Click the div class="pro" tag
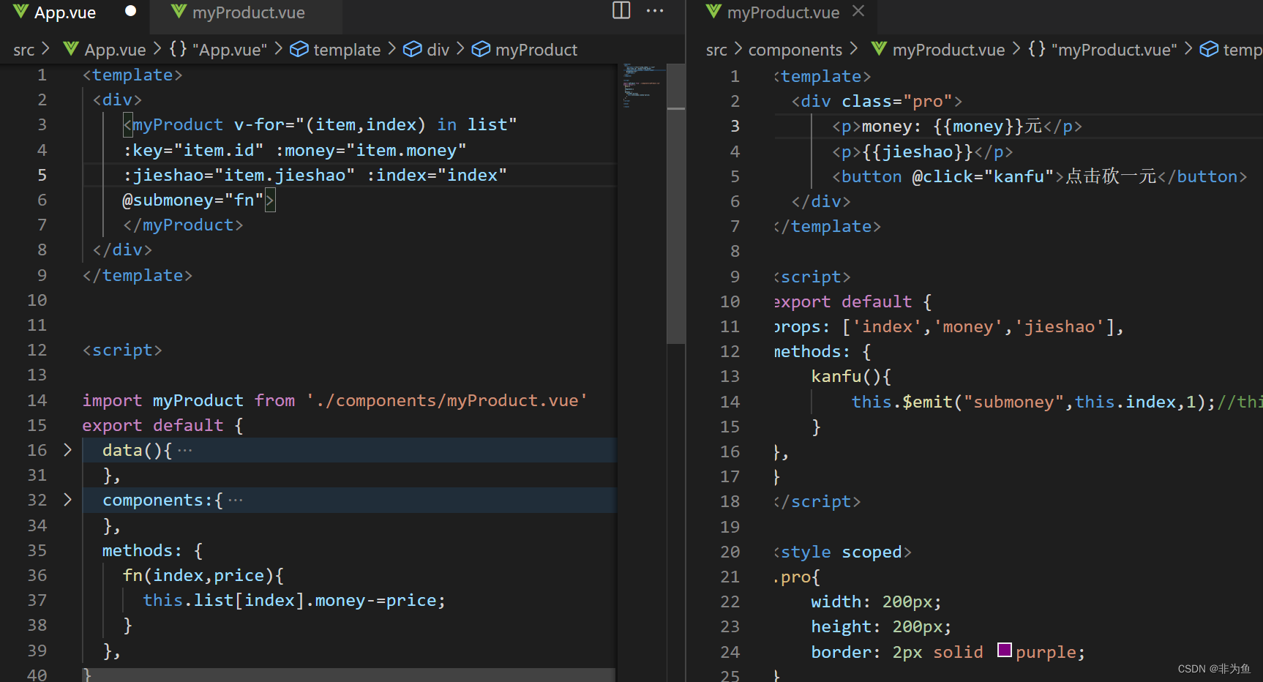Image resolution: width=1263 pixels, height=682 pixels. (877, 101)
